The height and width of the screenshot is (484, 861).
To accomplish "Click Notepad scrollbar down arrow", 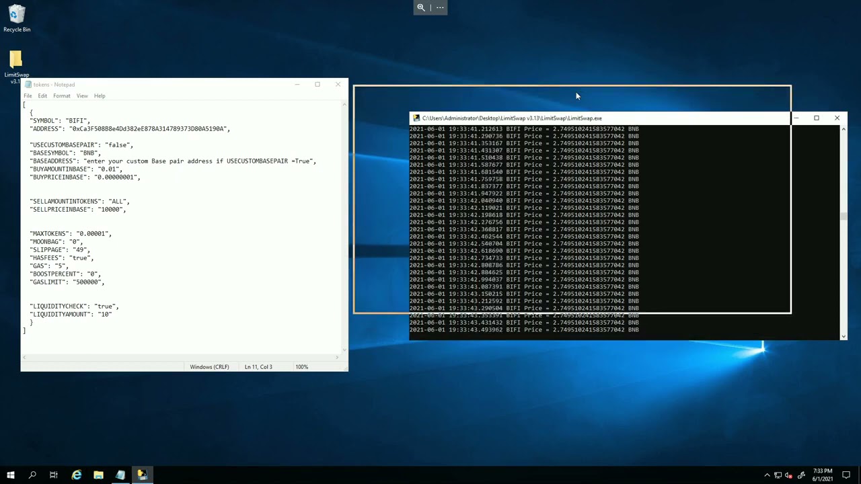I will (345, 349).
